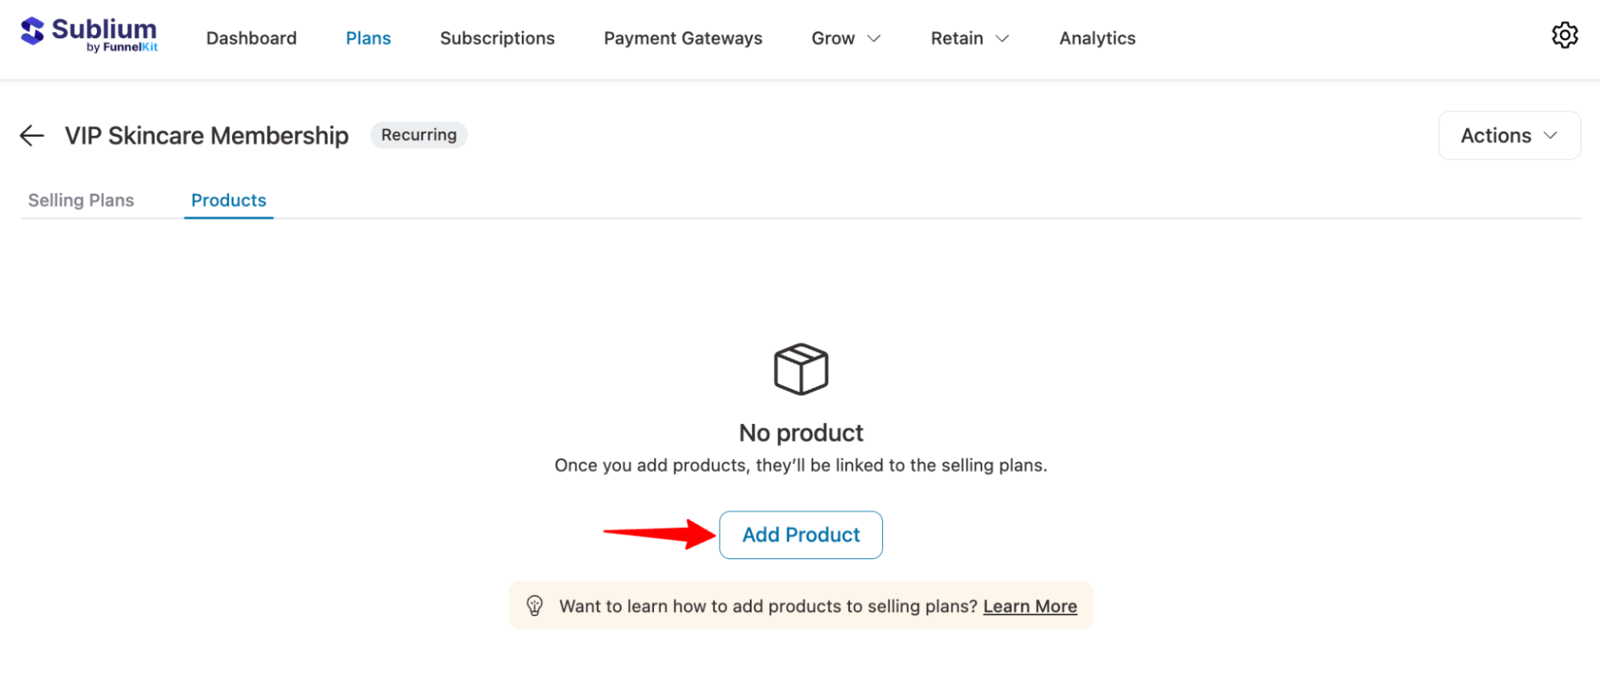Click the Sublium logo
The width and height of the screenshot is (1600, 680).
[88, 35]
